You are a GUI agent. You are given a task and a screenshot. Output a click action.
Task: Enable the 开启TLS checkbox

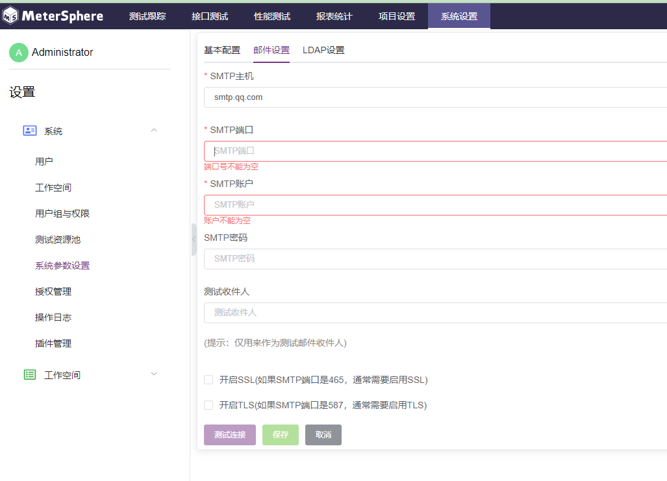pos(208,404)
